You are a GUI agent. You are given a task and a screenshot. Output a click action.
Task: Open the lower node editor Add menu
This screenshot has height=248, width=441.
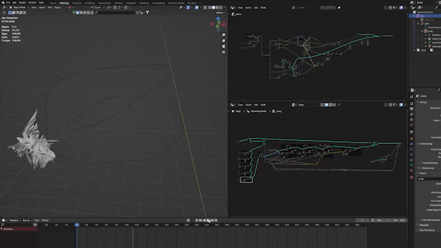256,105
